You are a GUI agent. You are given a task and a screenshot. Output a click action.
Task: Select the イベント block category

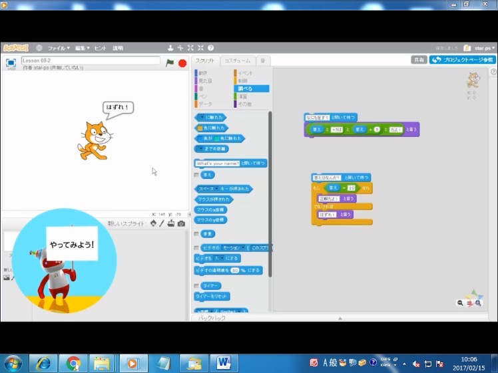pyautogui.click(x=245, y=73)
